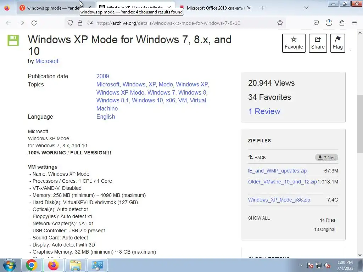Open the Virtual Machine topic link
Image resolution: width=363 pixels, height=272 pixels.
(198, 100)
